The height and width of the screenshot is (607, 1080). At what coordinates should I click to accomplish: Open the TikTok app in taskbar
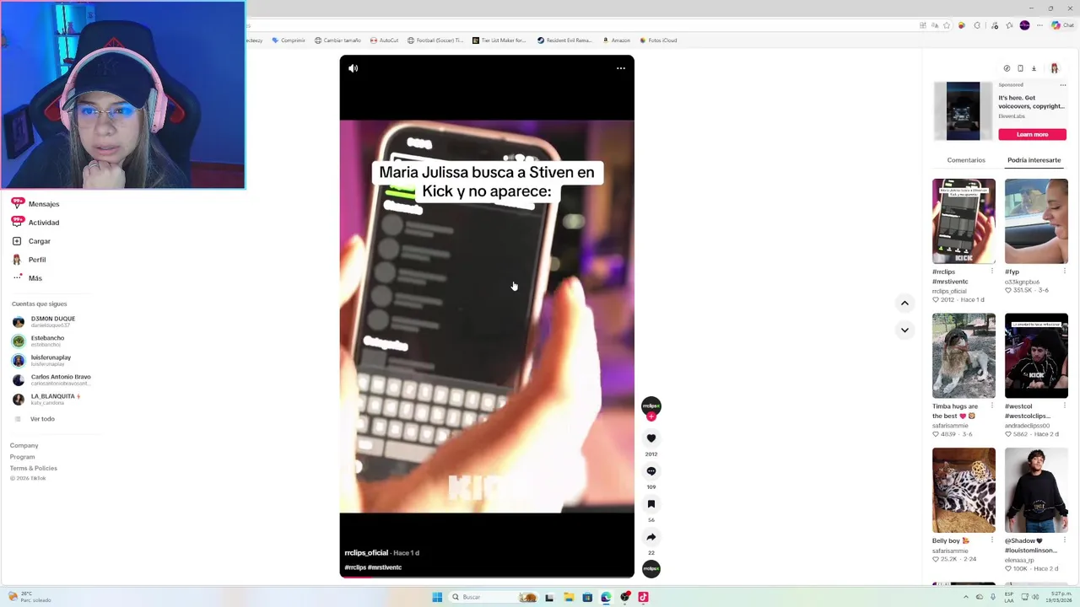pyautogui.click(x=643, y=597)
